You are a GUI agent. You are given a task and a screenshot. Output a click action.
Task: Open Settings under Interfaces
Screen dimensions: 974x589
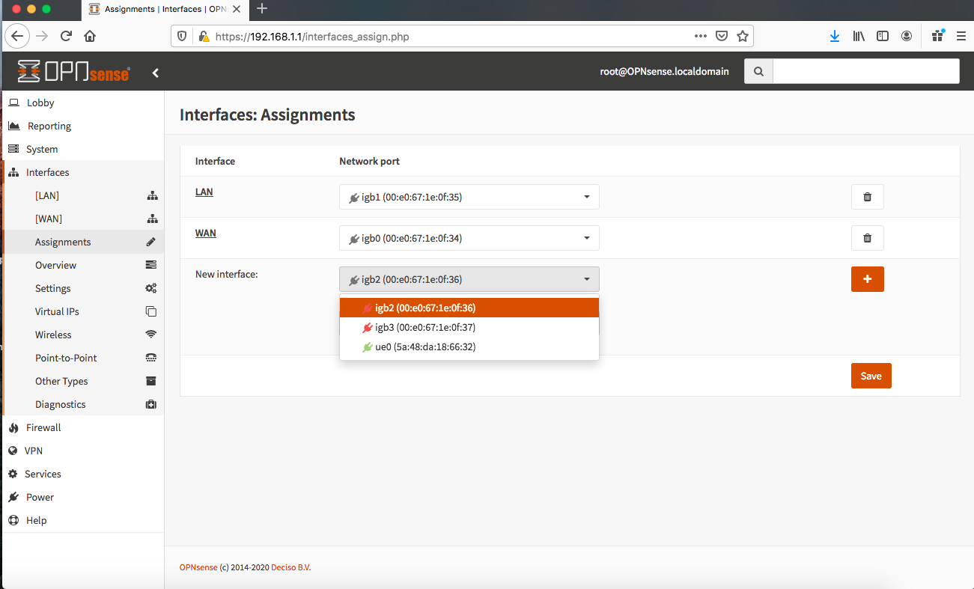click(x=82, y=288)
